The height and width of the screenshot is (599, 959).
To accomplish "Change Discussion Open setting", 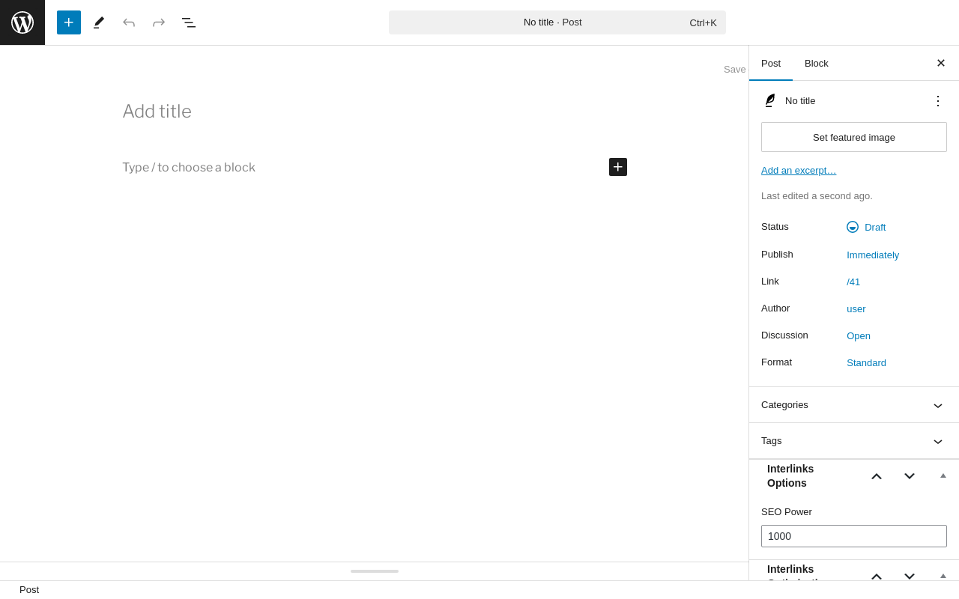I will (x=859, y=335).
